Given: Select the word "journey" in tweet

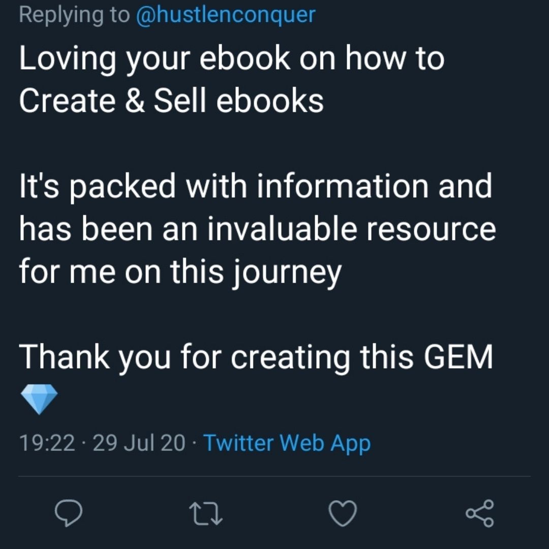Looking at the screenshot, I should (287, 273).
